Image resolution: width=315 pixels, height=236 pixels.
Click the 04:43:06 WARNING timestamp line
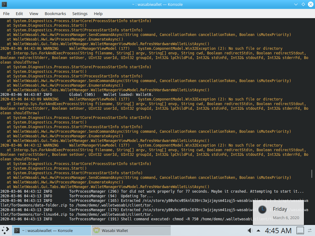click(141, 49)
